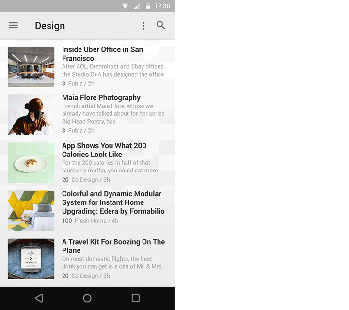This screenshot has width=349, height=310.
Task: Open the yellow modular panels thumbnail
Action: [31, 211]
